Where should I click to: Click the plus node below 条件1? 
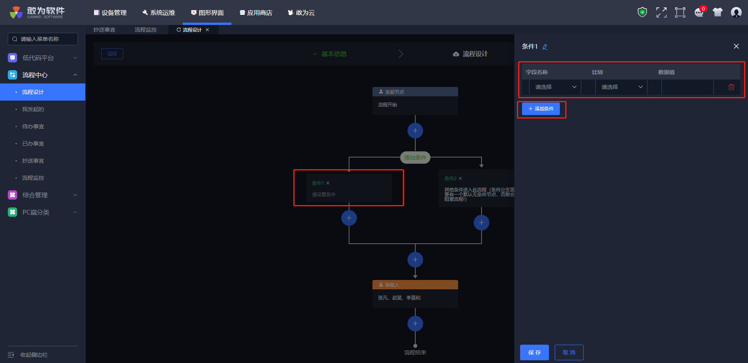point(349,218)
